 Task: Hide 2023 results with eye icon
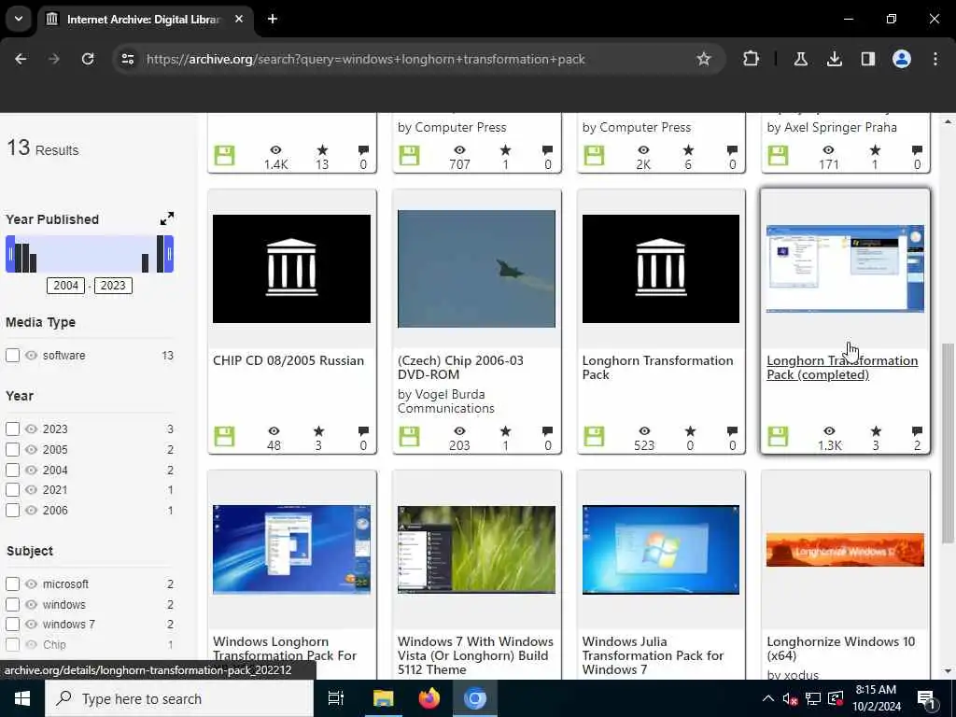[x=31, y=429]
